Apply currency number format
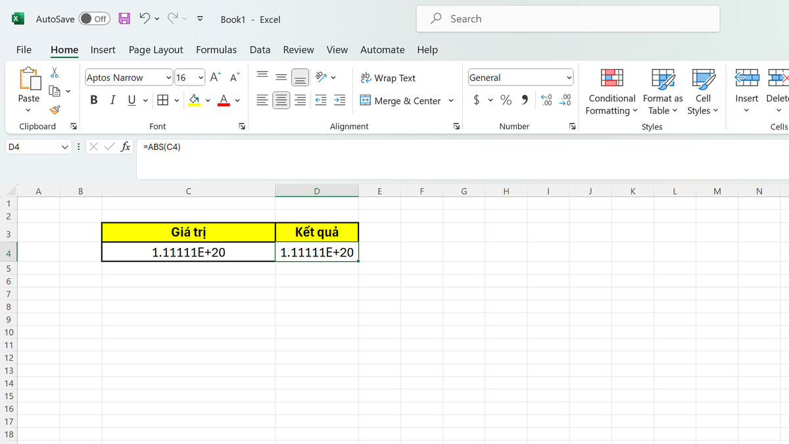 pos(475,100)
